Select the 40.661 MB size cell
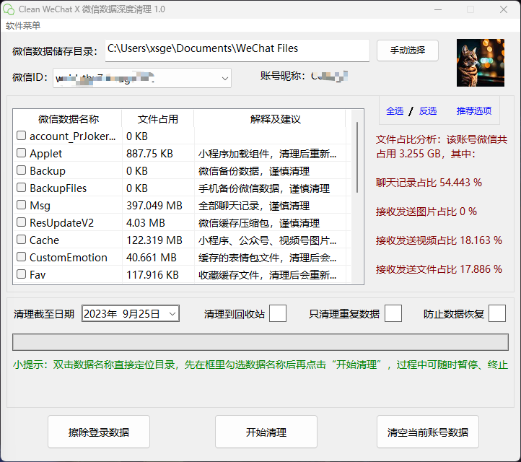 coord(152,258)
